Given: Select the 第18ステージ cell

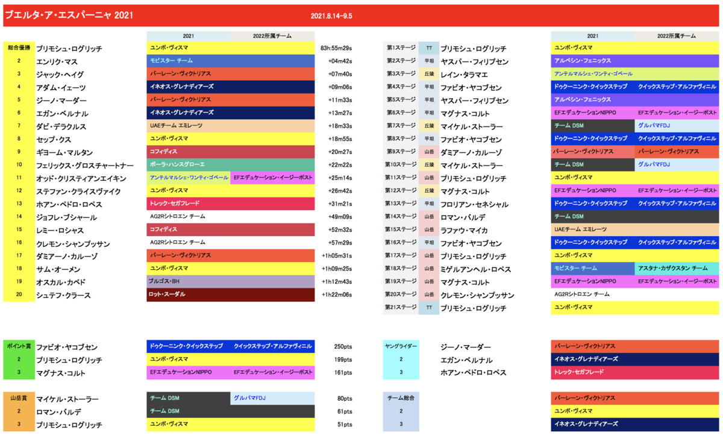Looking at the screenshot, I should pos(401,269).
